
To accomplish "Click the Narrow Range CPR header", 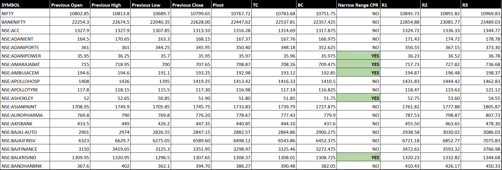I will click(x=358, y=5).
